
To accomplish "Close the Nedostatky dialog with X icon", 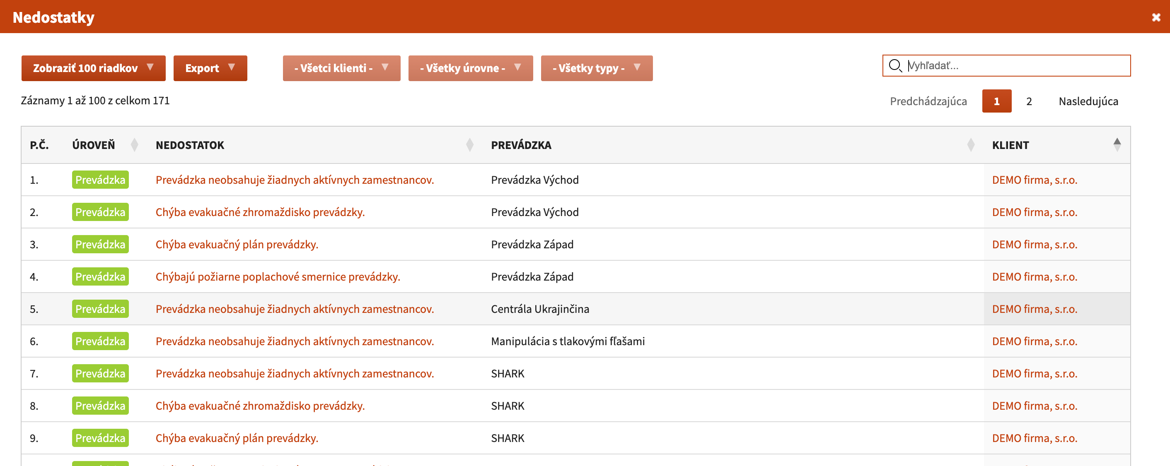I will coord(1156,17).
